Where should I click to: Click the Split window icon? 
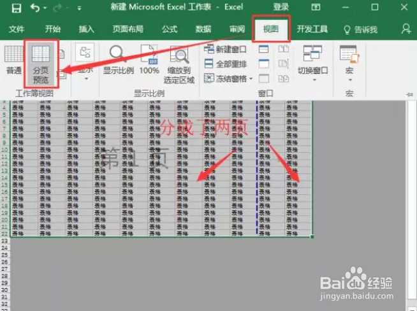(x=263, y=49)
